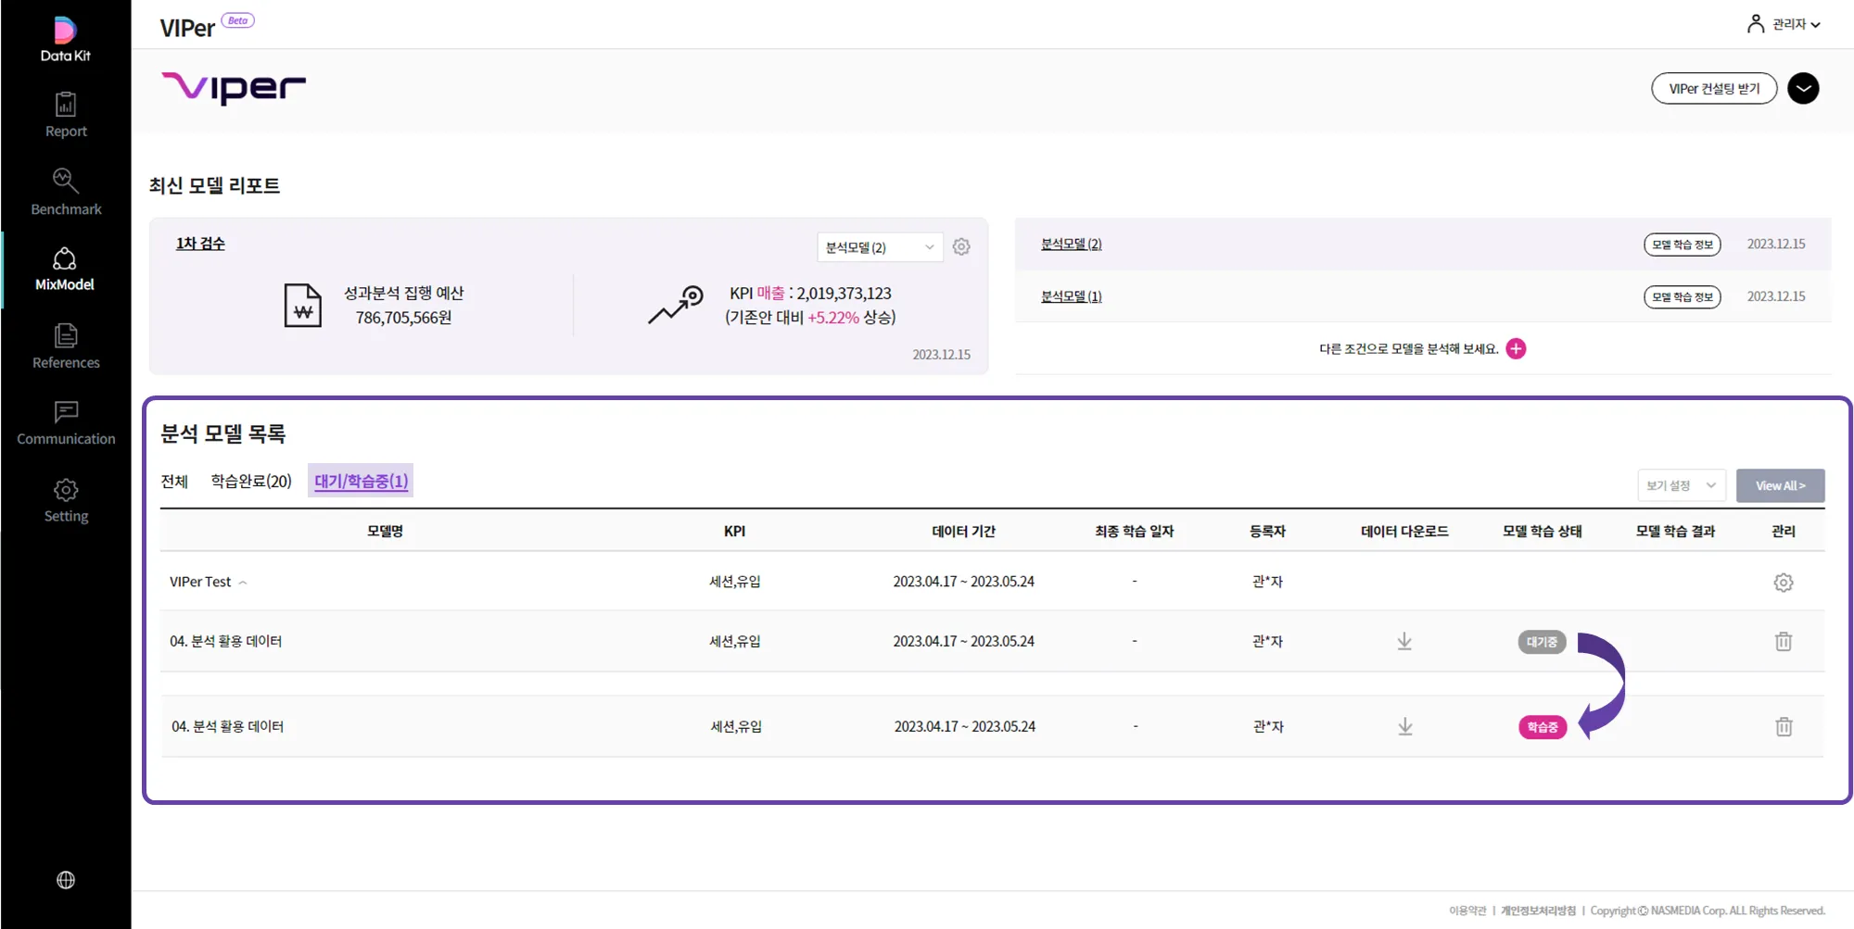Screen dimensions: 1854x929
Task: Open the Report section
Action: 66,116
